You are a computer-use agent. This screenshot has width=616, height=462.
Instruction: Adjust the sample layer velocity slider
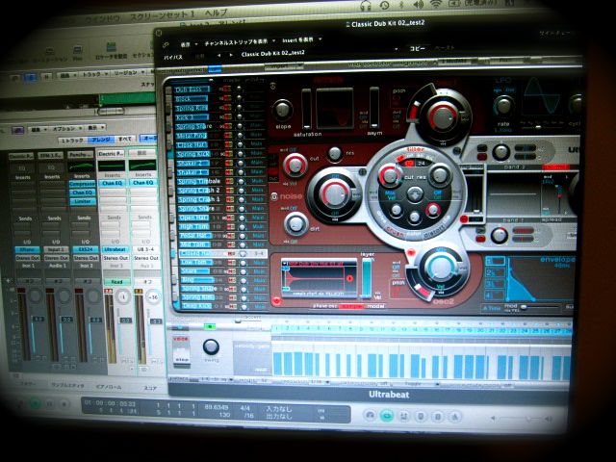point(366,277)
